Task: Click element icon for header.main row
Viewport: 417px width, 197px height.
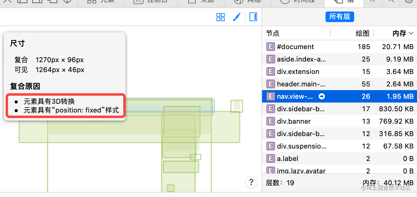Action: click(270, 84)
